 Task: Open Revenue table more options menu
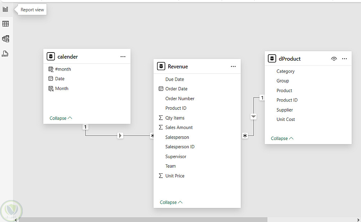233,66
